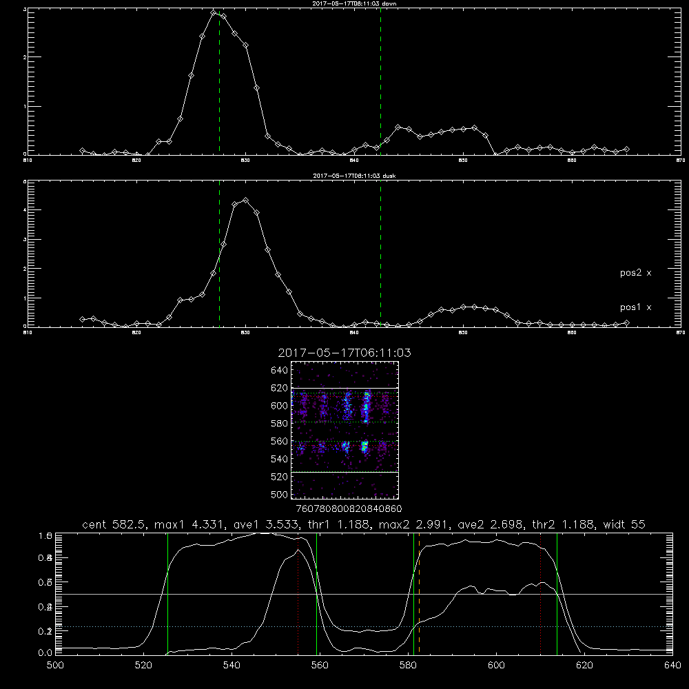689x689 pixels.
Task: Click the 540 x-axis label of bottom plot
Action: click(x=232, y=666)
